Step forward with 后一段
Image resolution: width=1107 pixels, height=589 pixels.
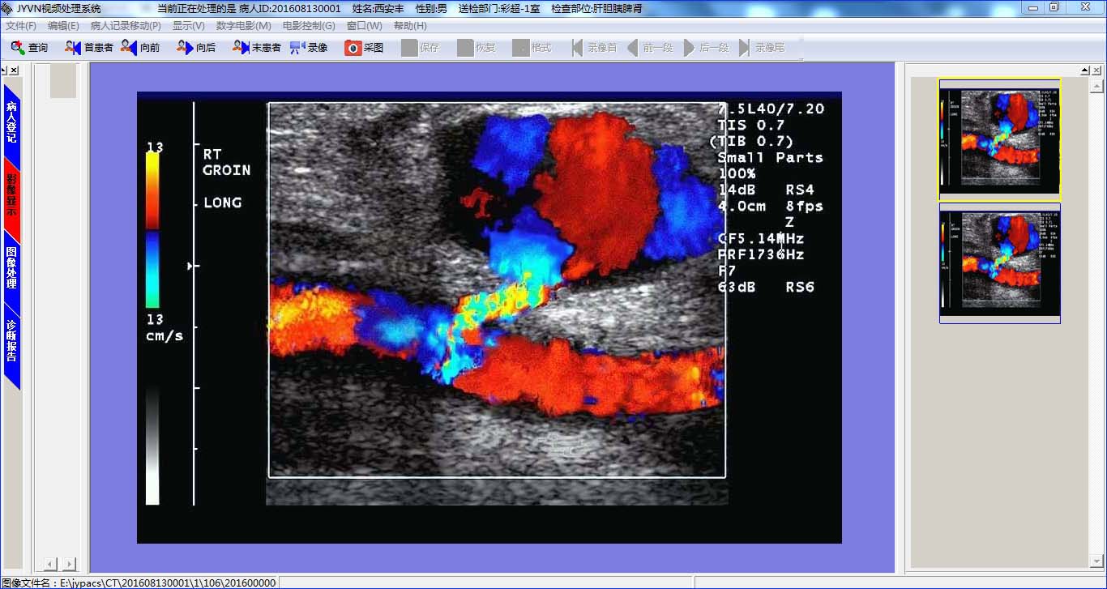(706, 48)
